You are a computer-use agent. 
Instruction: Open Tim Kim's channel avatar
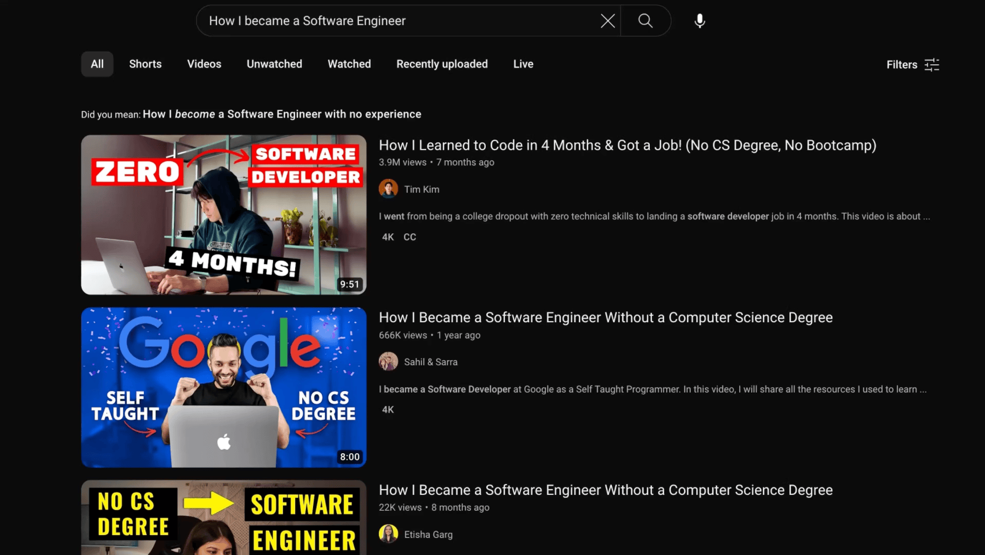point(388,189)
